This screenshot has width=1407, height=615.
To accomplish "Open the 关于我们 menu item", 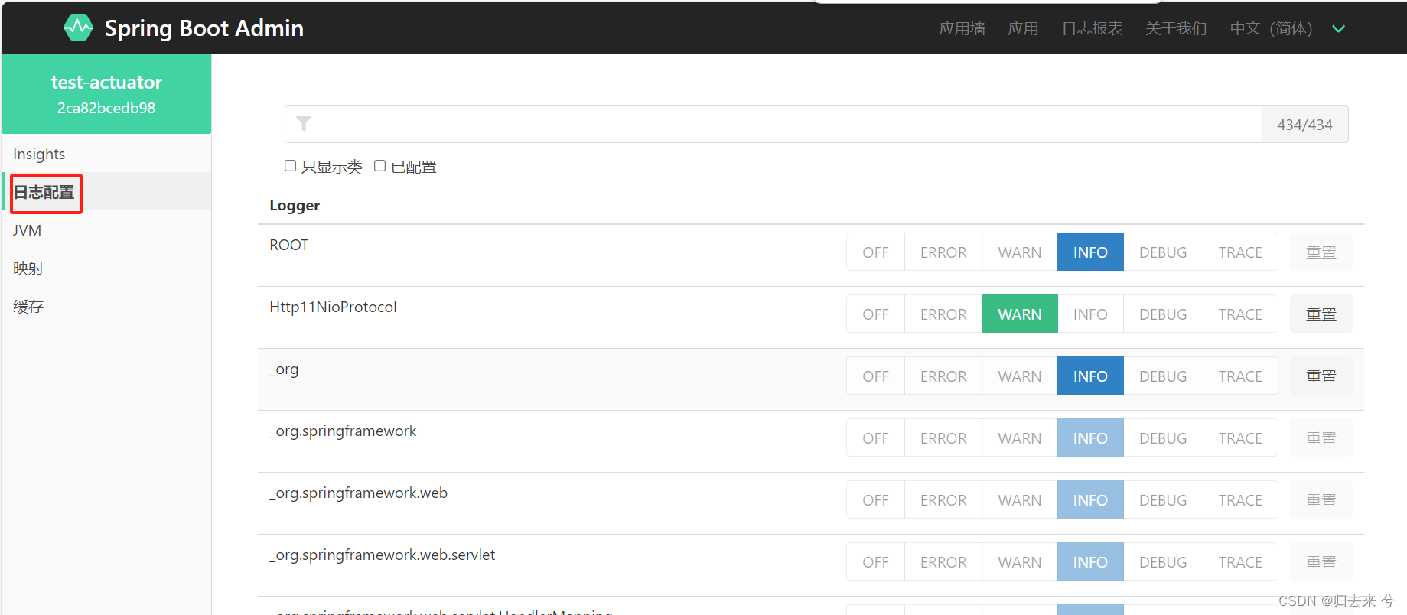I will (1176, 28).
